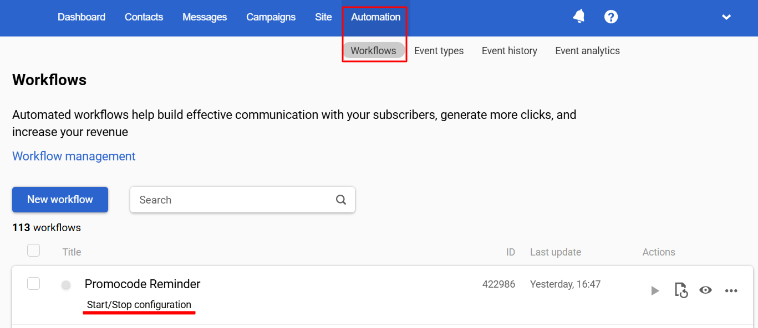This screenshot has height=328, width=758.
Task: Tick the select-all workflows checkbox
Action: coord(34,251)
